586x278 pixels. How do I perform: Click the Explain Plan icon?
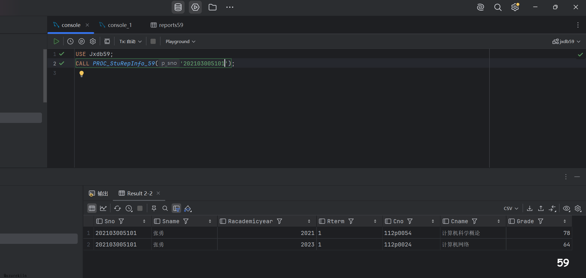coord(82,41)
